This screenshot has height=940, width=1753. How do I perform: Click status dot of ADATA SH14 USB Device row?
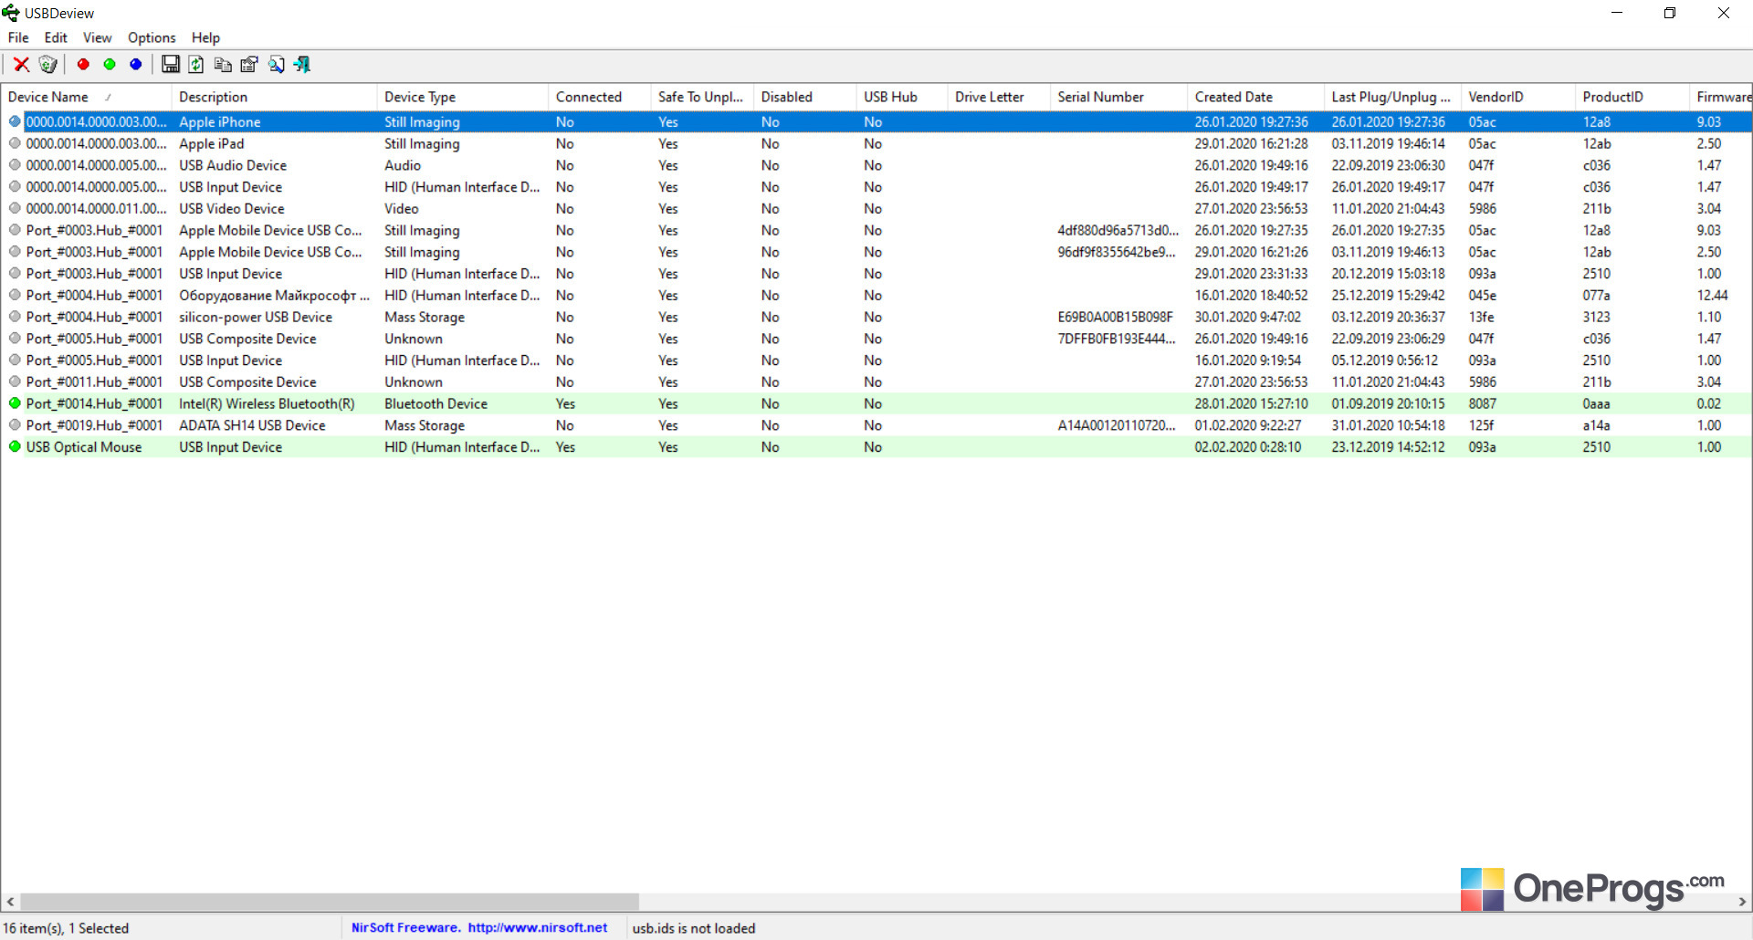(15, 425)
